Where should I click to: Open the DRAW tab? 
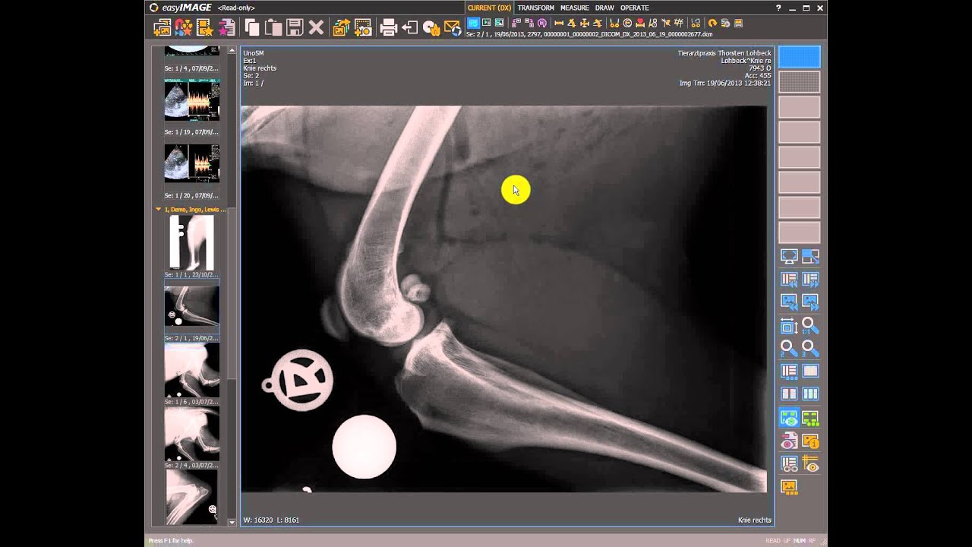pos(604,8)
